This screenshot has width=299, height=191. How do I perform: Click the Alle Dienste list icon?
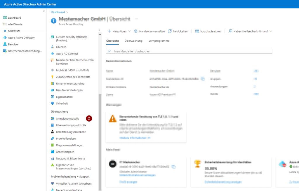coord(5,24)
